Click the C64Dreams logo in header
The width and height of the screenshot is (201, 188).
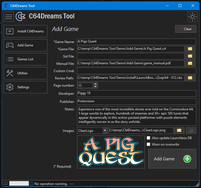[x=20, y=16]
